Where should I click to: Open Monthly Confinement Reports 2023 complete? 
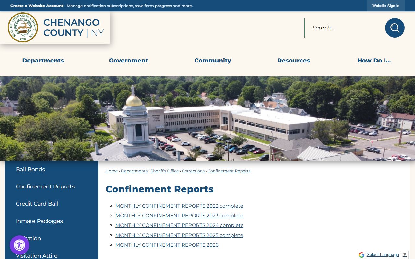click(x=179, y=216)
